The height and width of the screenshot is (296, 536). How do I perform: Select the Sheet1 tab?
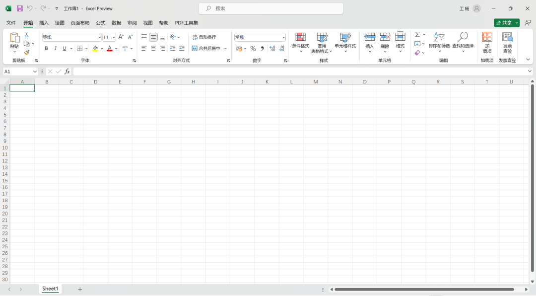point(50,289)
